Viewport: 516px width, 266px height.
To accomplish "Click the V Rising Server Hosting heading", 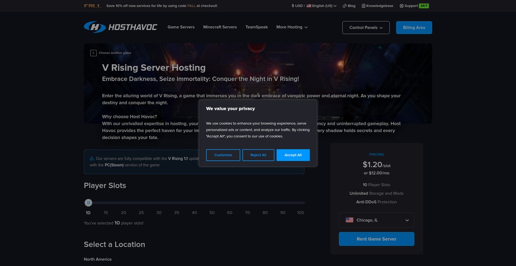I will click(x=154, y=68).
